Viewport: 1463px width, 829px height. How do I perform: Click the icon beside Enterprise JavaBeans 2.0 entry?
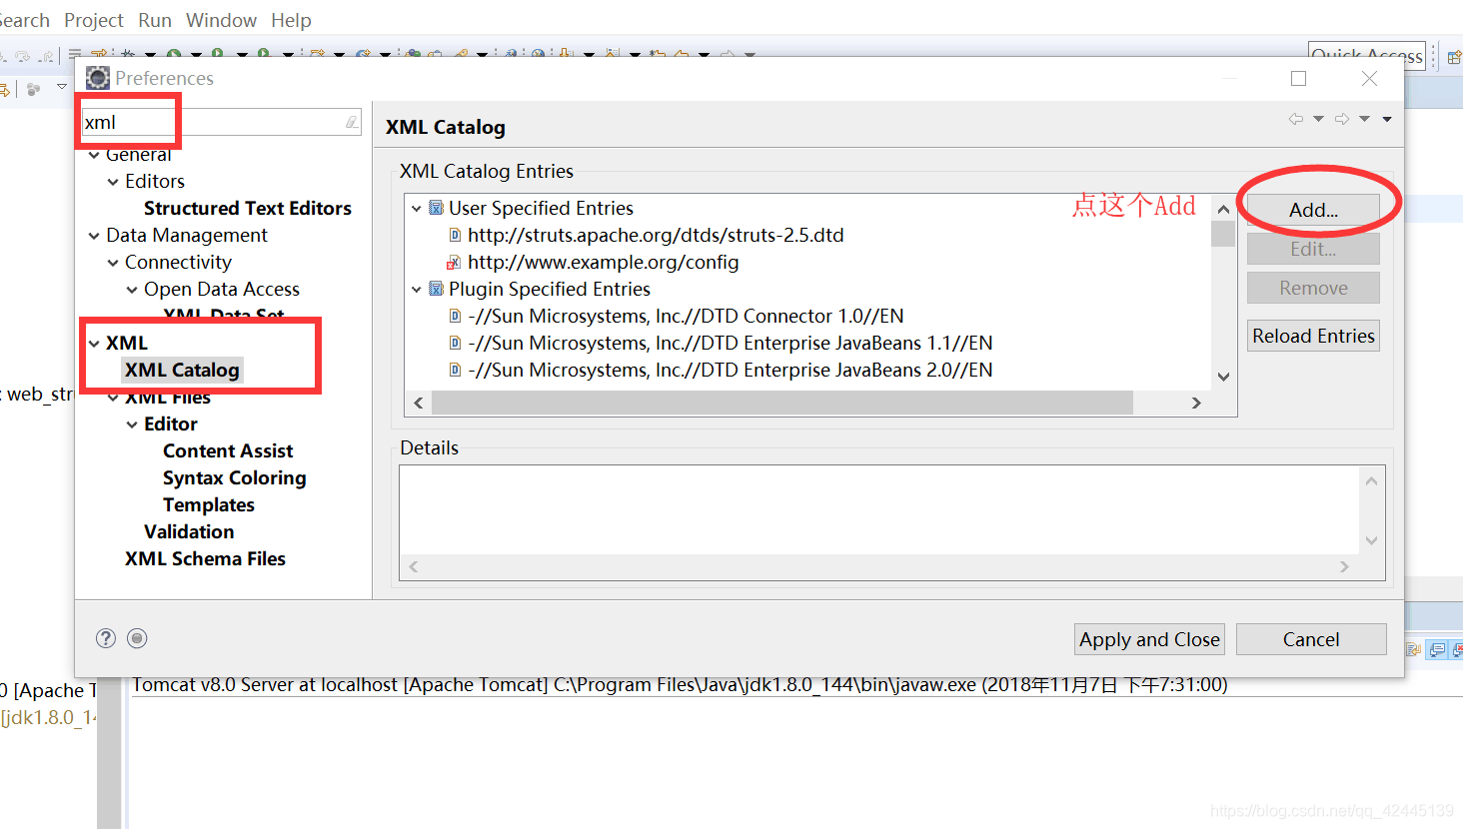click(x=456, y=370)
